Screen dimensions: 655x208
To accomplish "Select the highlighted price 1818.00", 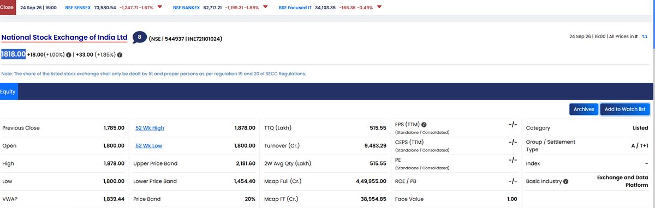I will pos(13,54).
